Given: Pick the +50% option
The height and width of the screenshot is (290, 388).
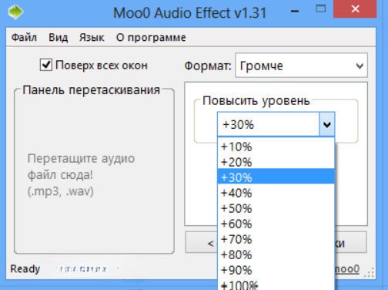Looking at the screenshot, I should pyautogui.click(x=276, y=208).
